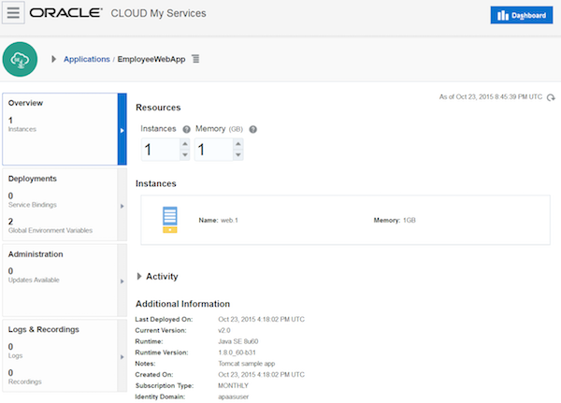Expand the Activity section

click(x=141, y=277)
